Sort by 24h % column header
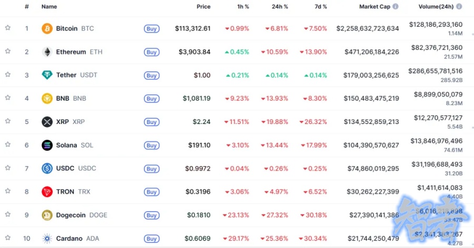 click(x=279, y=7)
